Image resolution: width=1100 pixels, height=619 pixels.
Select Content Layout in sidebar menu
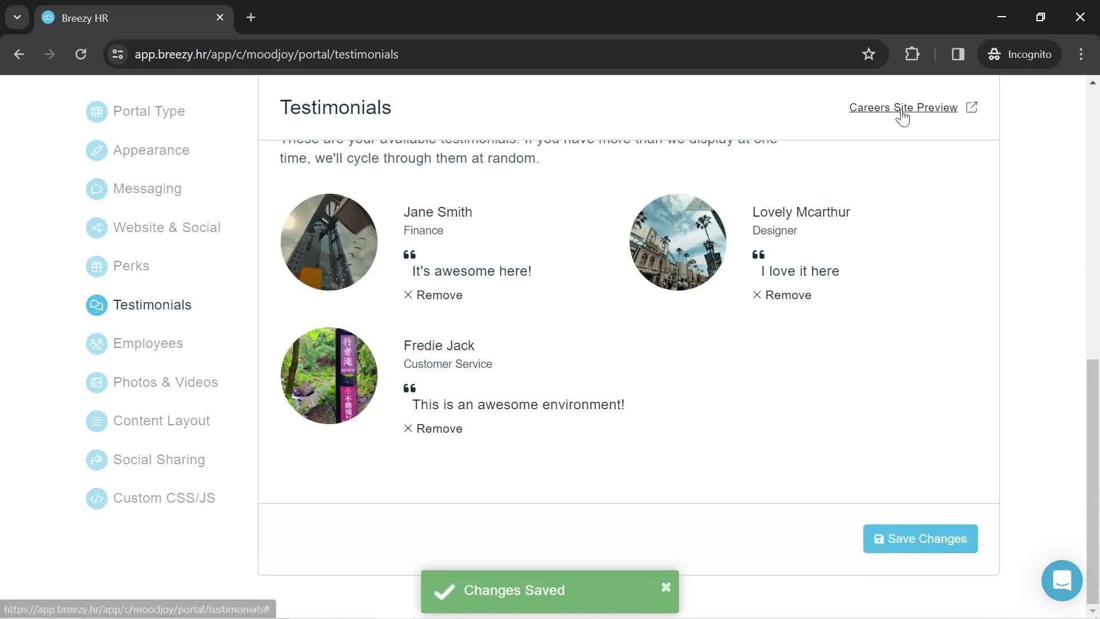point(161,421)
